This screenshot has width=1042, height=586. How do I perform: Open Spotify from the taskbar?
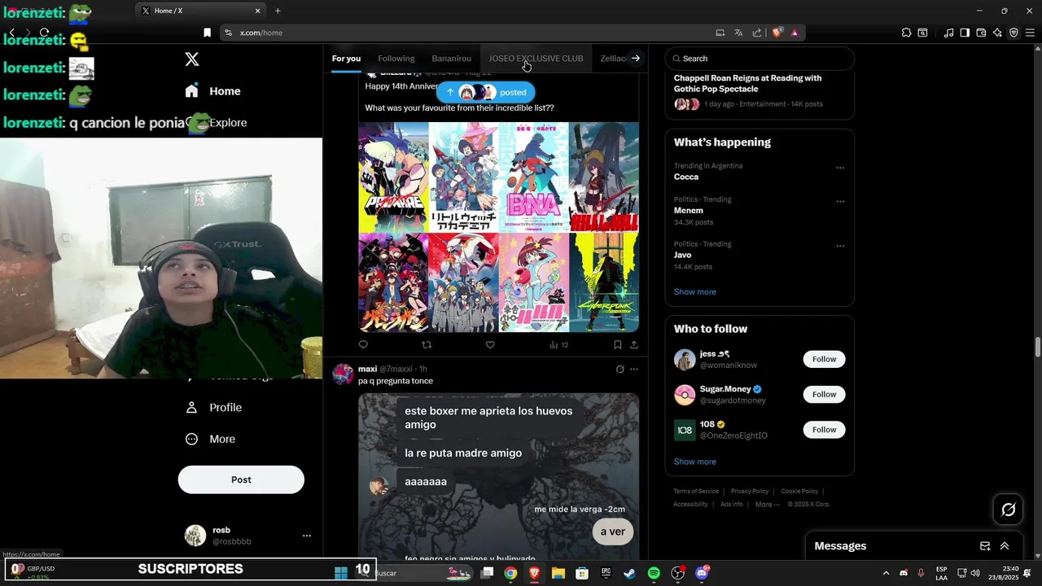[654, 573]
